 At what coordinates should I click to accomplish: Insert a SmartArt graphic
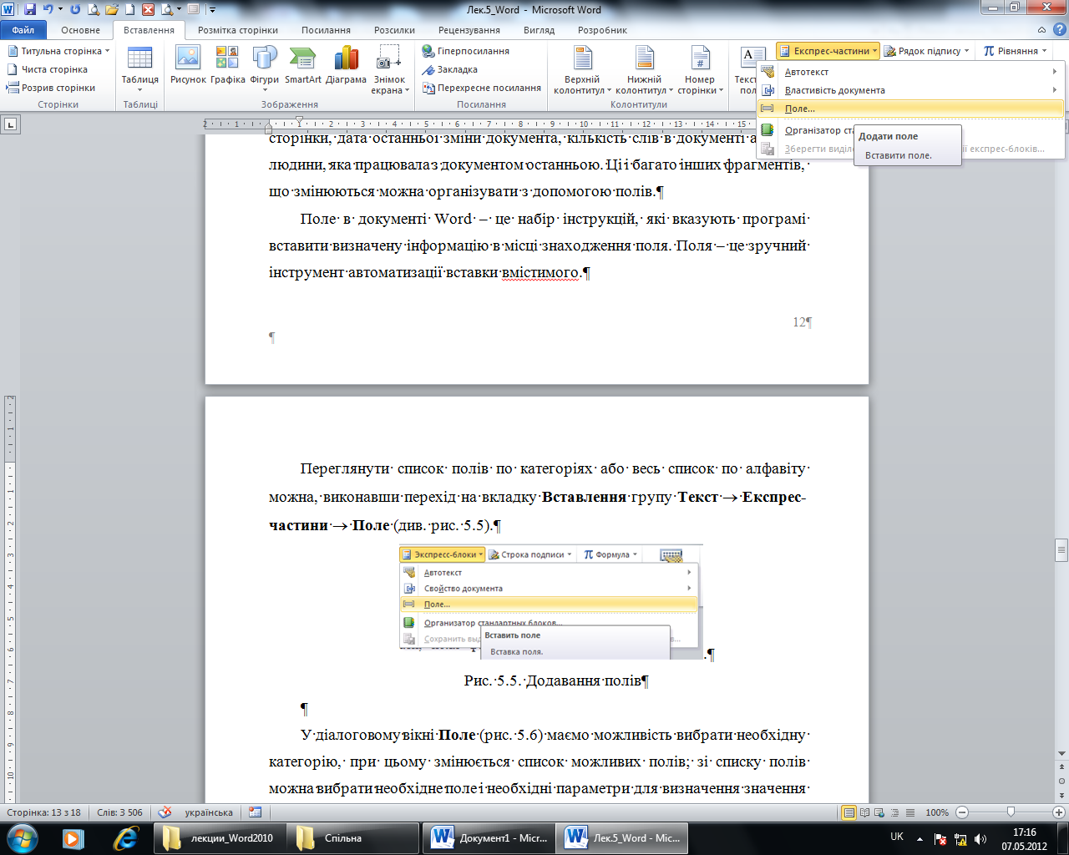click(302, 65)
